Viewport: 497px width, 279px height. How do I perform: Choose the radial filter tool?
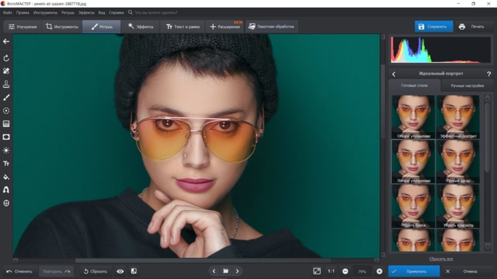click(x=6, y=110)
